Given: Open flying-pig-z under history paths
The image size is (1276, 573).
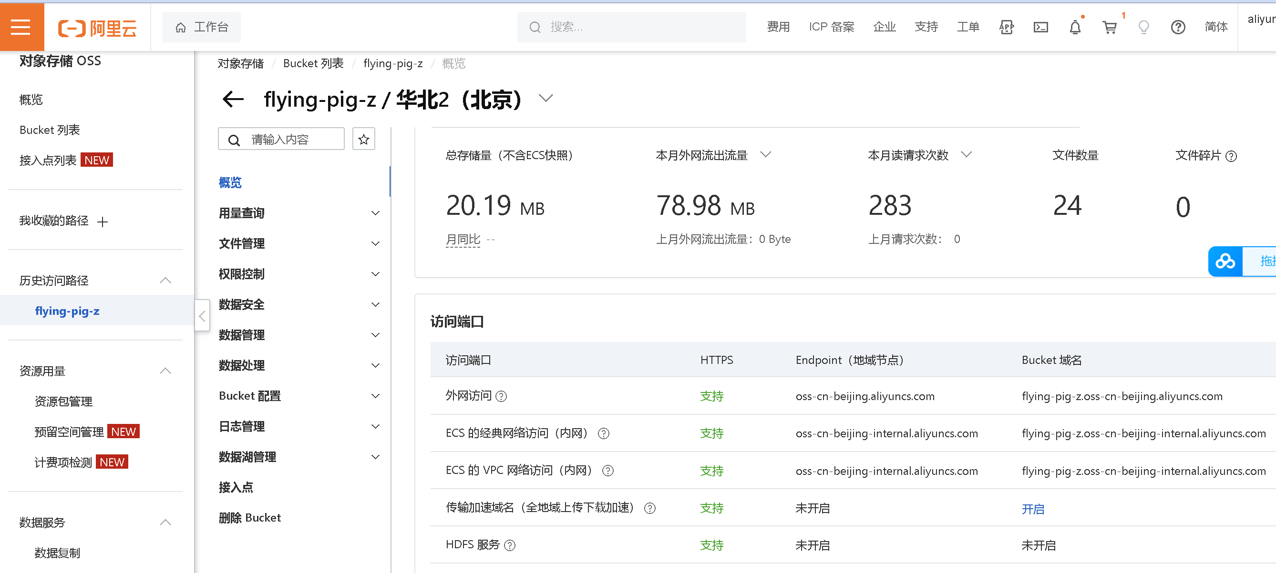Looking at the screenshot, I should point(67,311).
